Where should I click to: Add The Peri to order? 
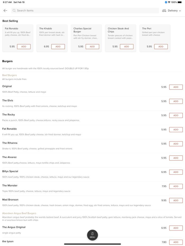161,47
